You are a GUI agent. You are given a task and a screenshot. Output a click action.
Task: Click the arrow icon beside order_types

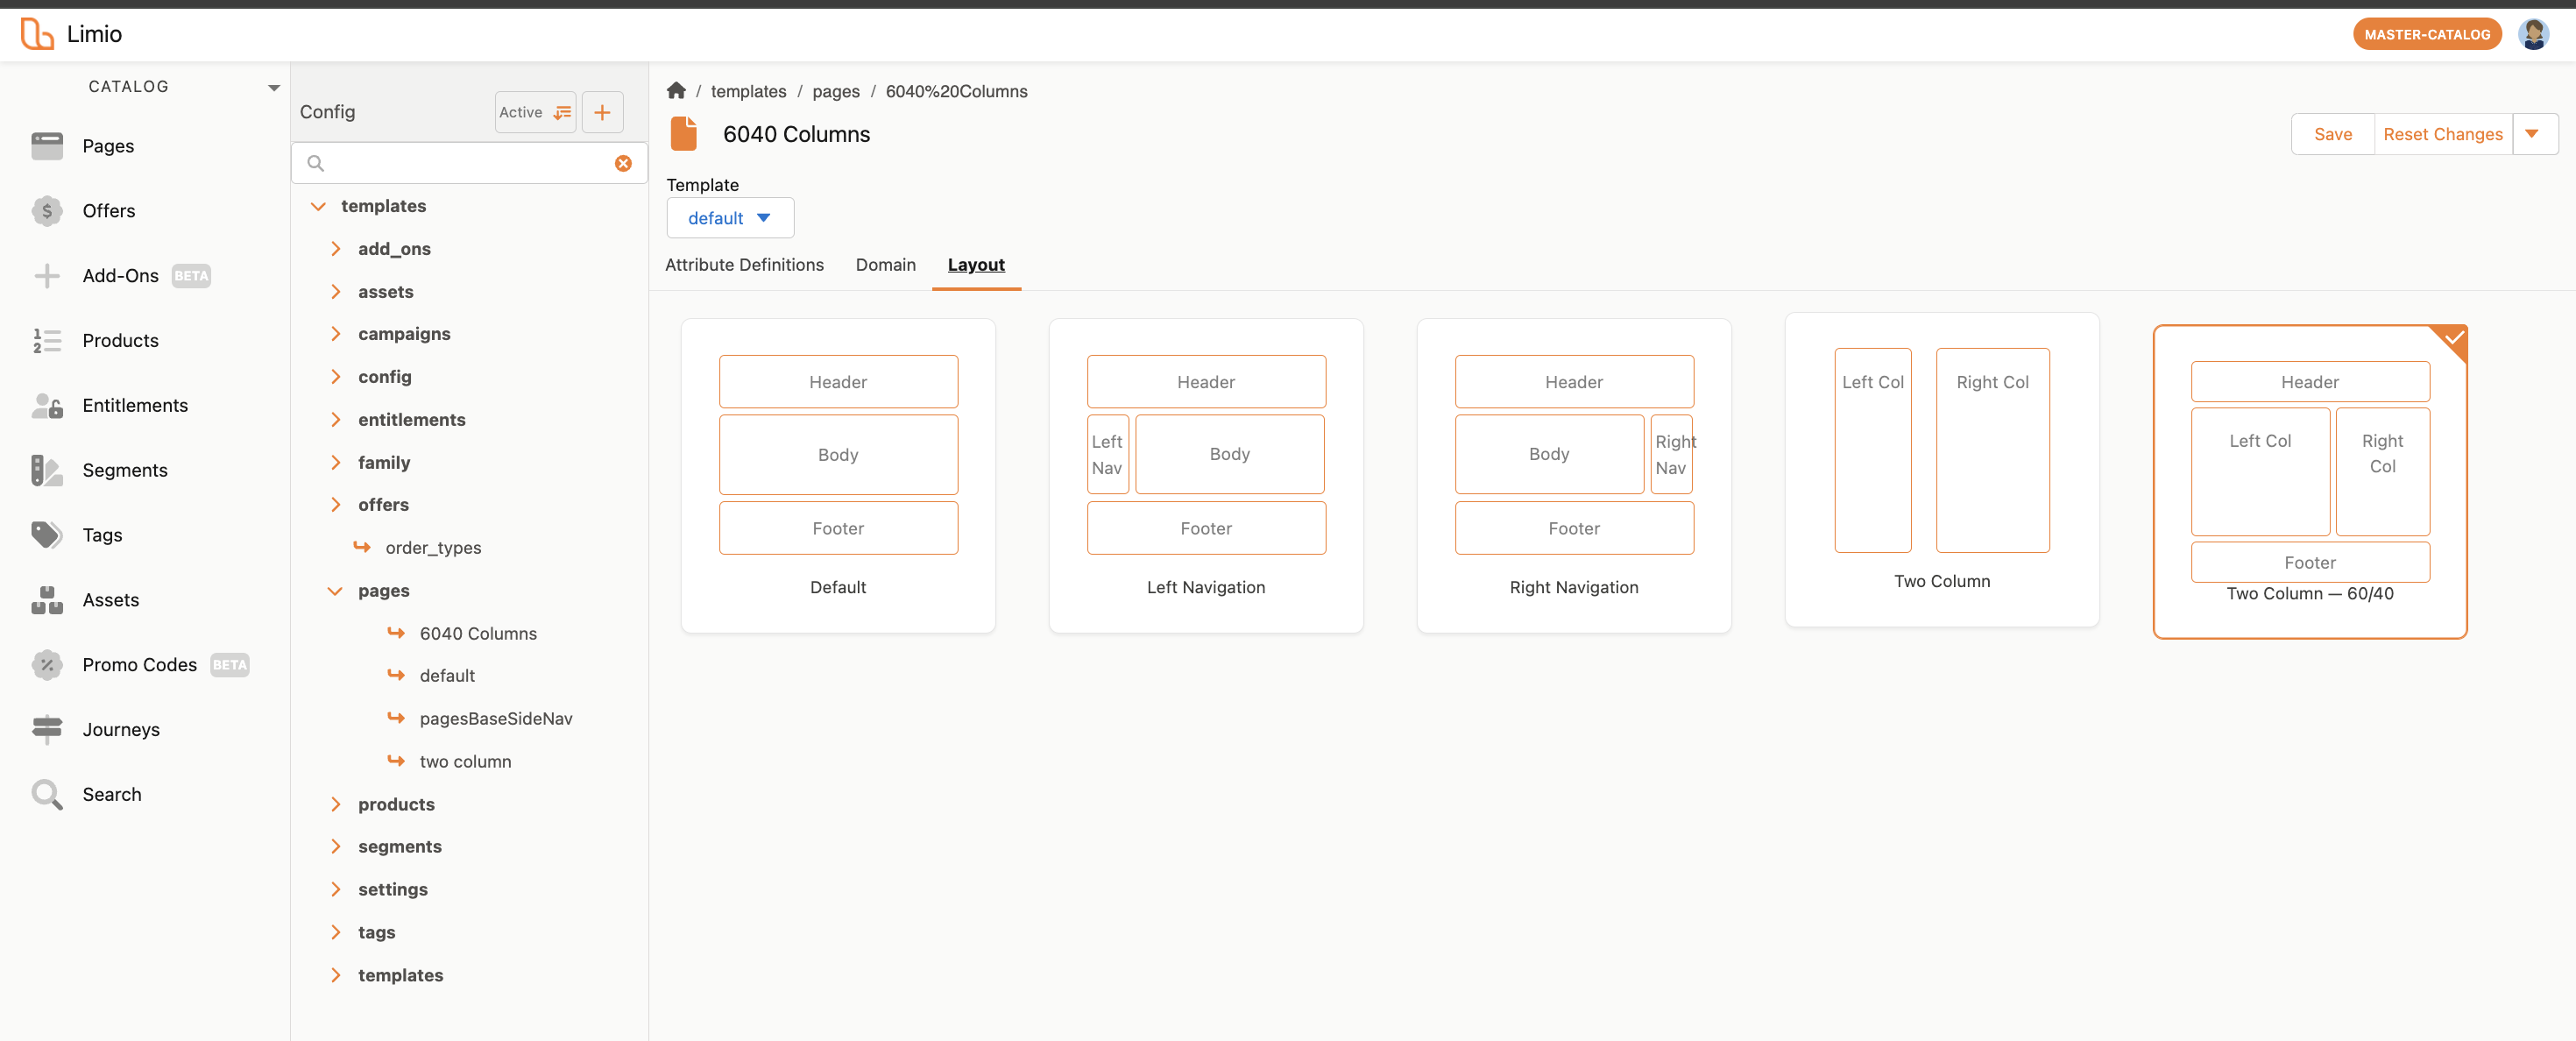point(362,547)
